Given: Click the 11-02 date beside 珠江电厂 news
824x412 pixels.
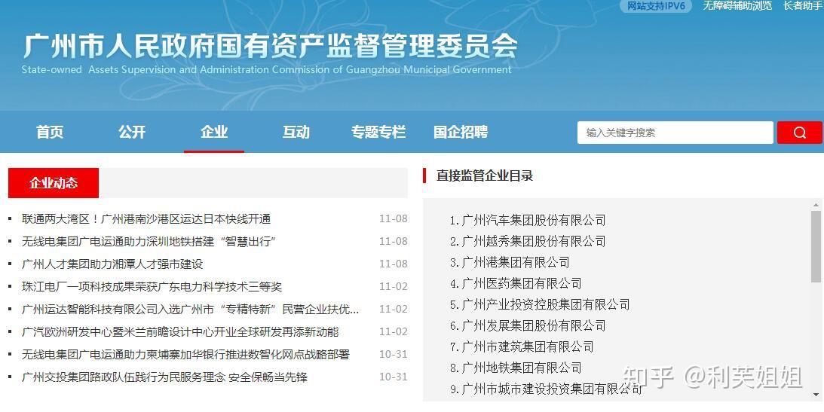Looking at the screenshot, I should tap(393, 286).
